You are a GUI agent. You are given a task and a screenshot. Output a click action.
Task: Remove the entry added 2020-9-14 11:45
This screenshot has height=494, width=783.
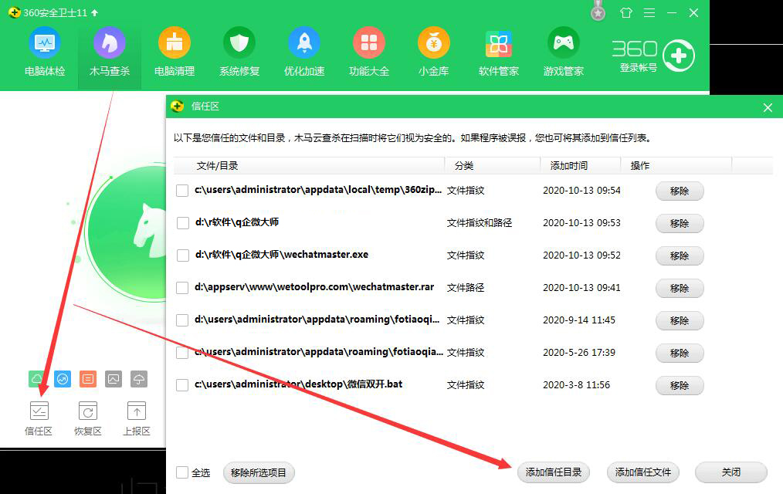tap(680, 321)
